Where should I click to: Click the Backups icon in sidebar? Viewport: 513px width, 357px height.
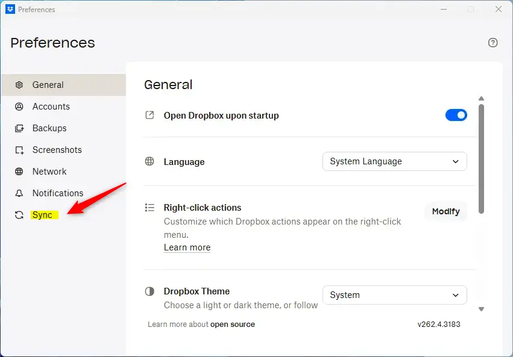[x=19, y=128]
